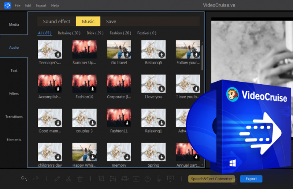Select the Crop tool icon

pyautogui.click(x=101, y=179)
